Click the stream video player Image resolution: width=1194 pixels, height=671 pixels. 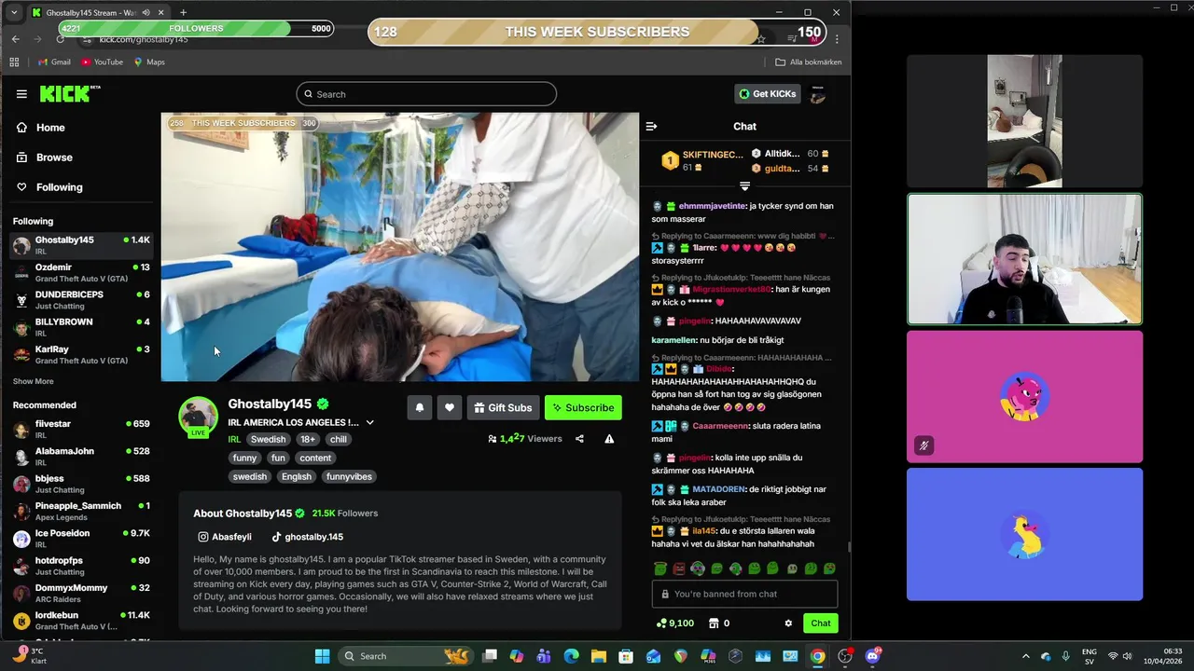399,247
